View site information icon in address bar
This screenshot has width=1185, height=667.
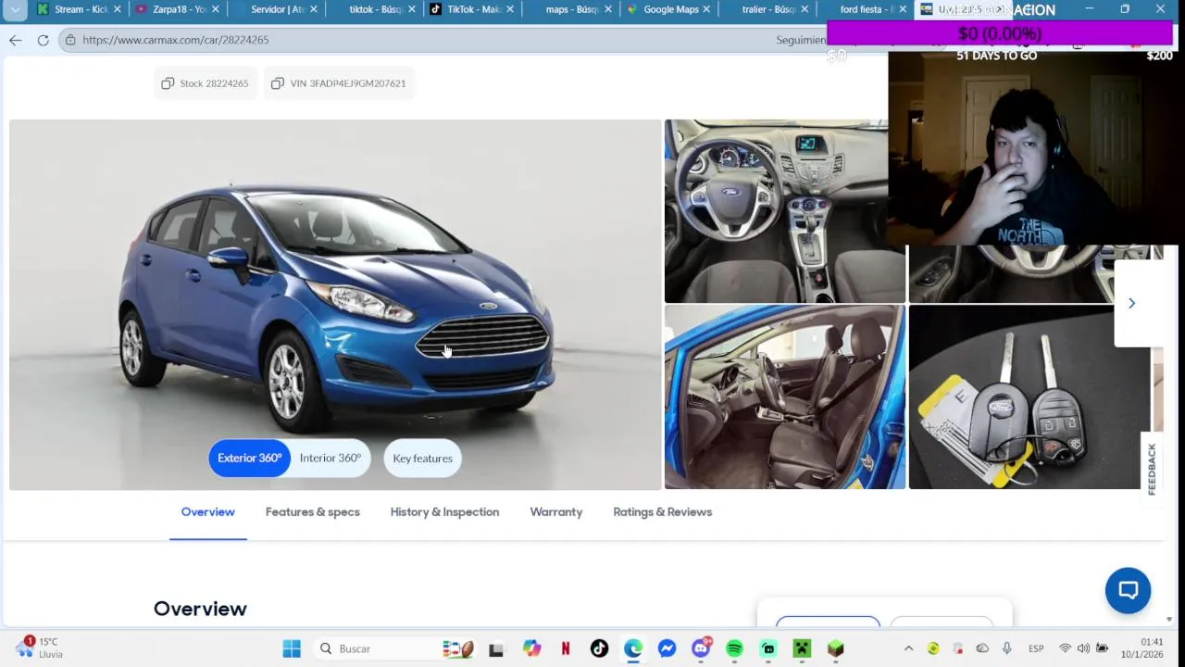(70, 40)
